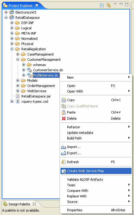Screen dimensions: 134x215
Task: Switch to the Design Palette tab
Action: 19,204
